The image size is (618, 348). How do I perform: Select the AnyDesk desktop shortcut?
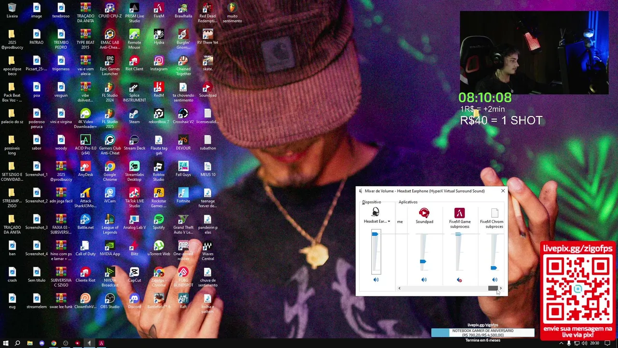[85, 169]
